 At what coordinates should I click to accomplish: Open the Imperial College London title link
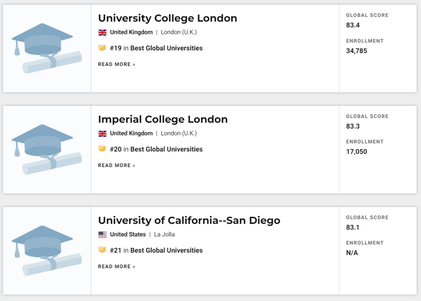coord(163,119)
